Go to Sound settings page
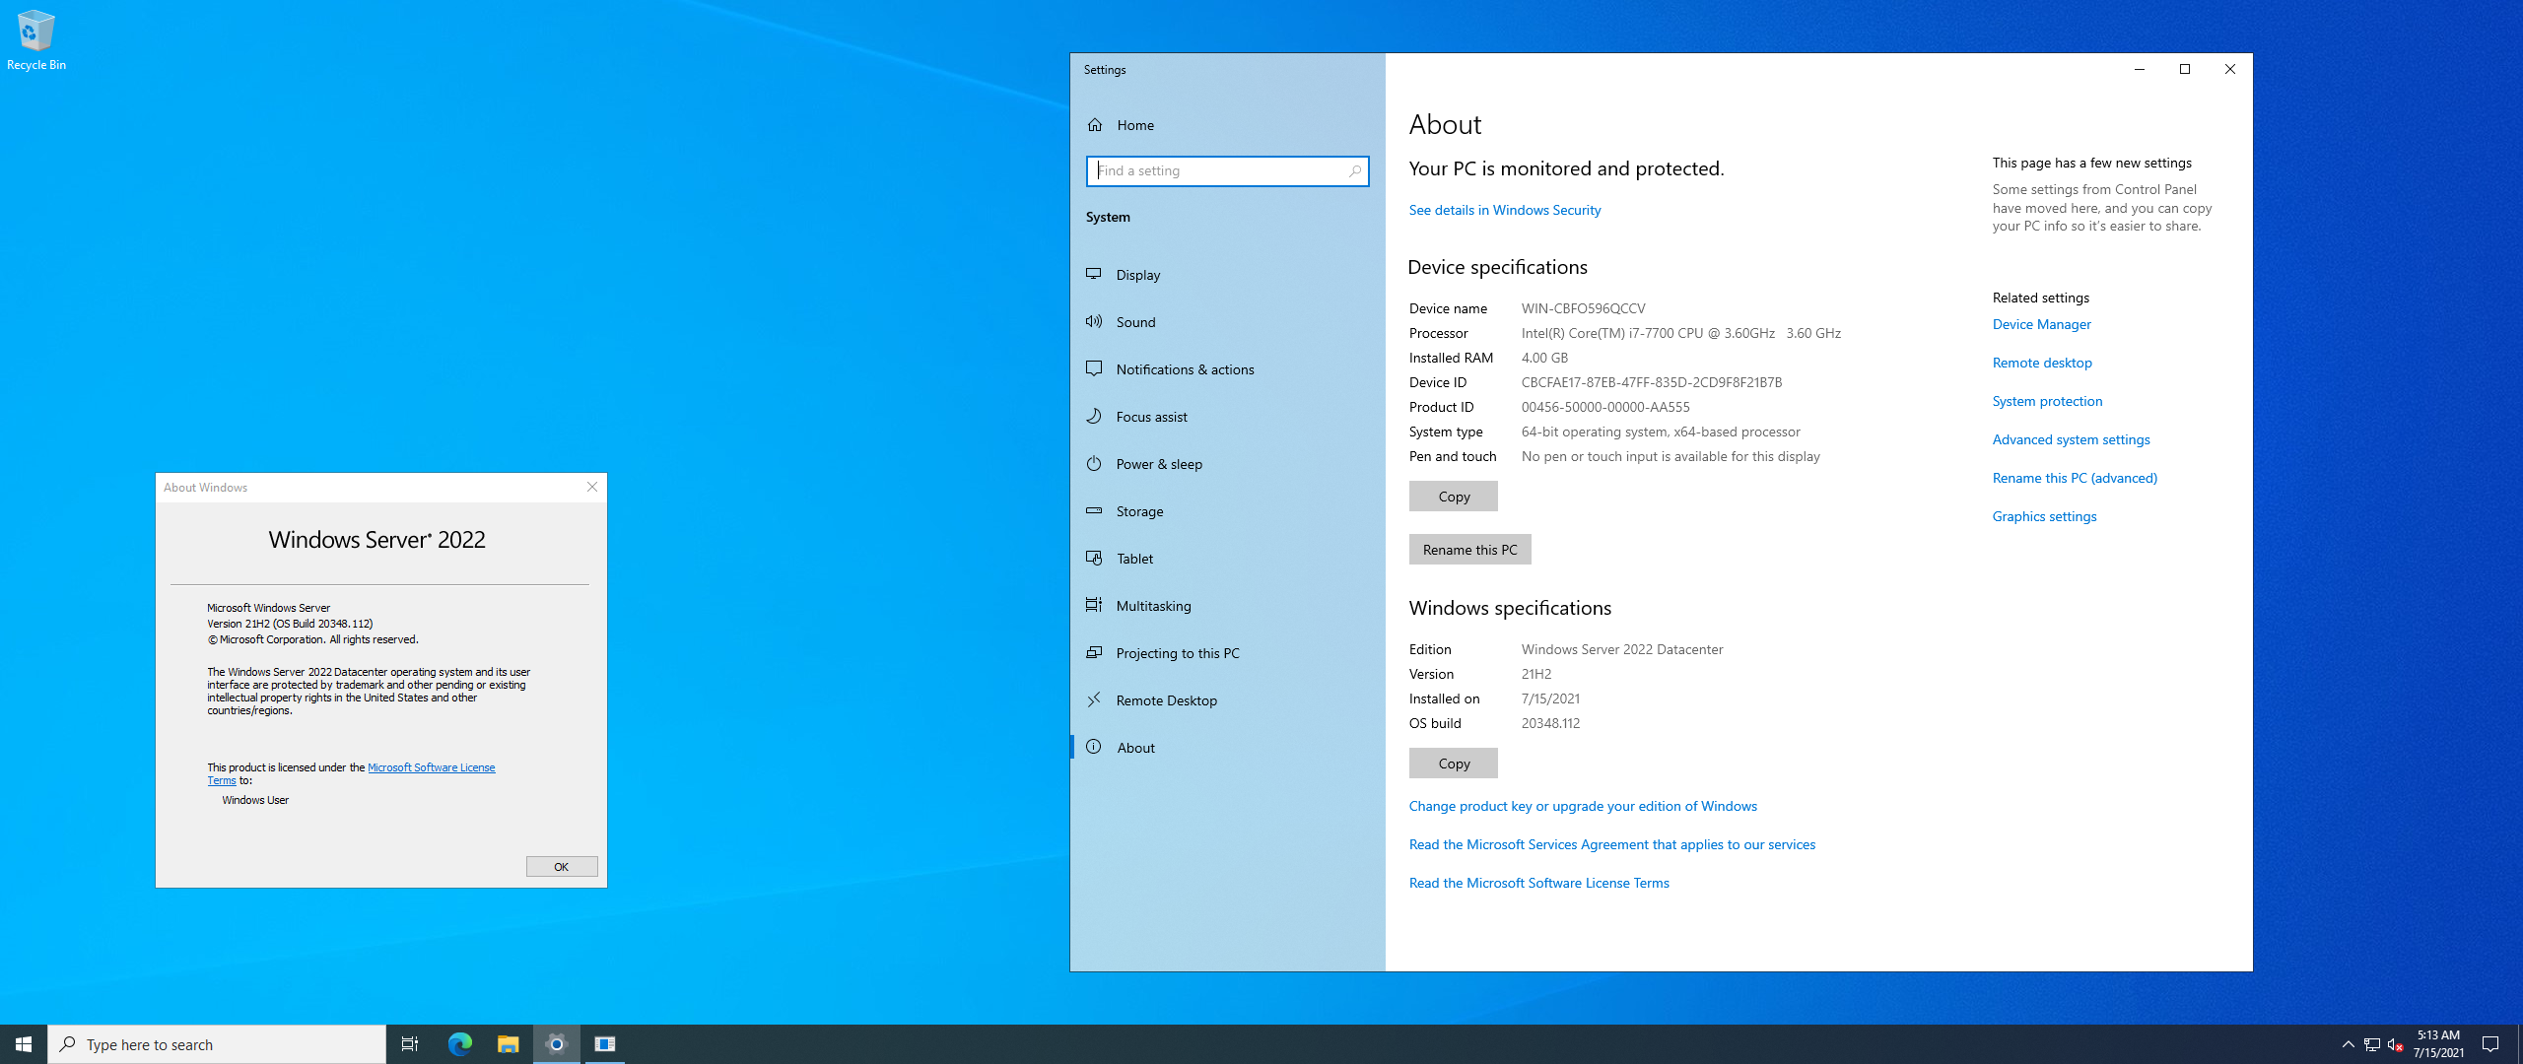This screenshot has height=1064, width=2523. point(1227,322)
